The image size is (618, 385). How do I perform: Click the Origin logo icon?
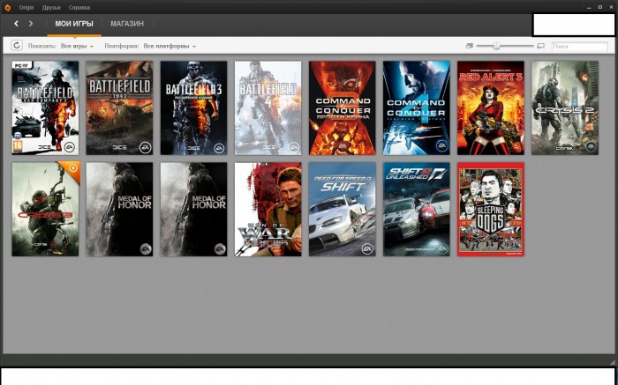coord(7,7)
